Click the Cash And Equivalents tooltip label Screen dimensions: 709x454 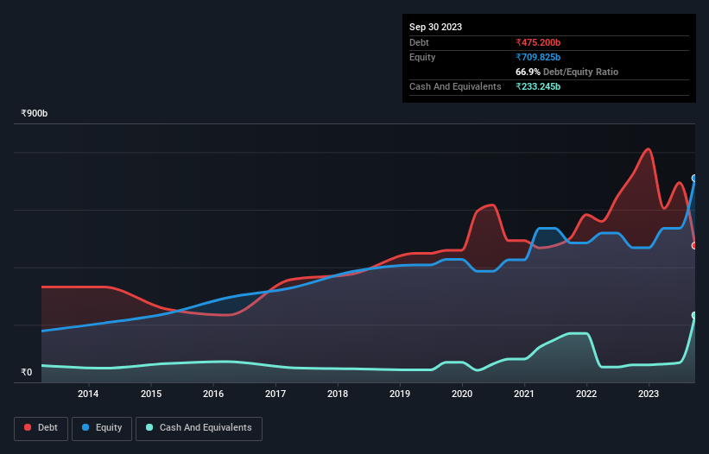coord(455,86)
